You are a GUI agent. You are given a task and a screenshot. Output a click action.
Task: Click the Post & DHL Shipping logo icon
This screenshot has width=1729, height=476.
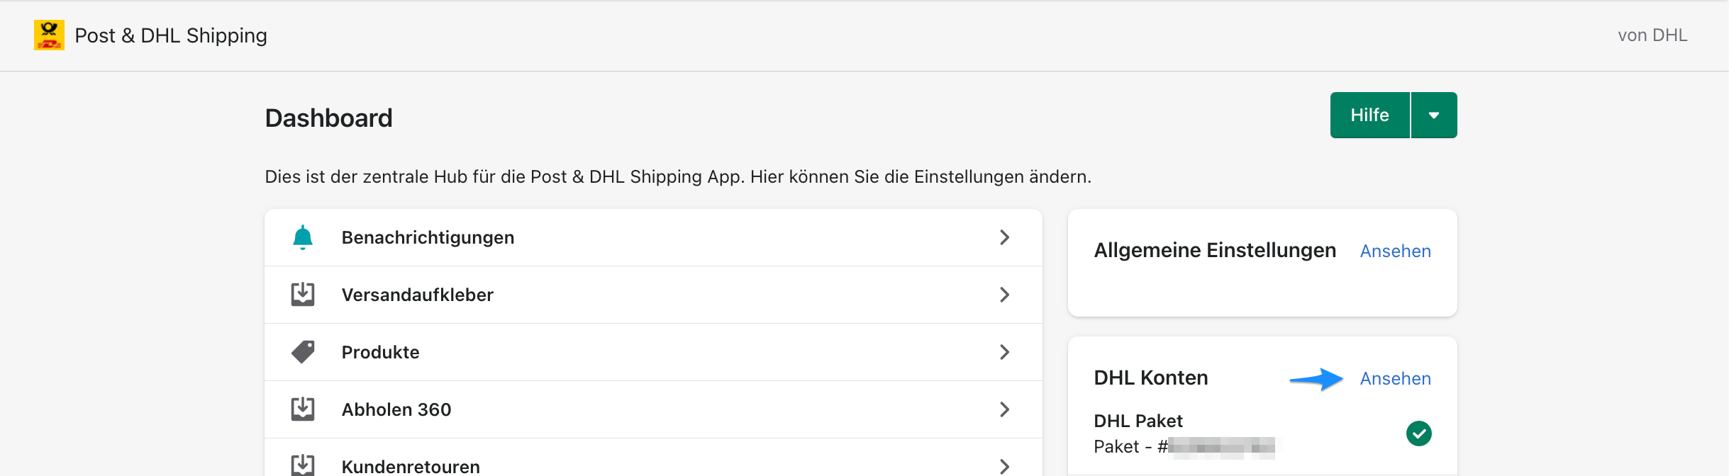[x=49, y=35]
